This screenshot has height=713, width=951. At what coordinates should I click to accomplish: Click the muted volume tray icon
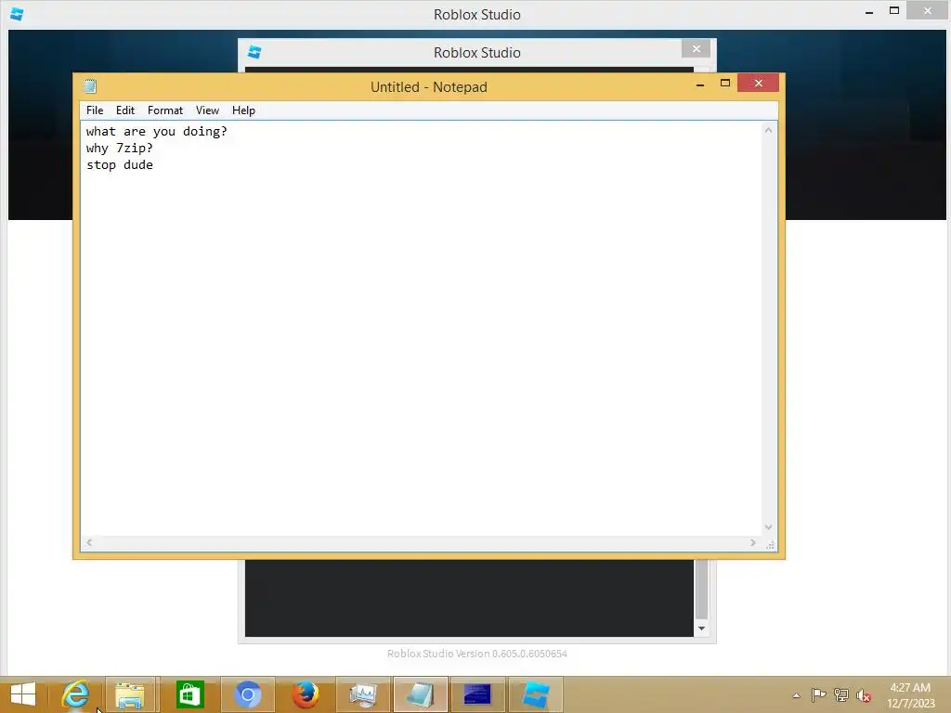pos(864,695)
